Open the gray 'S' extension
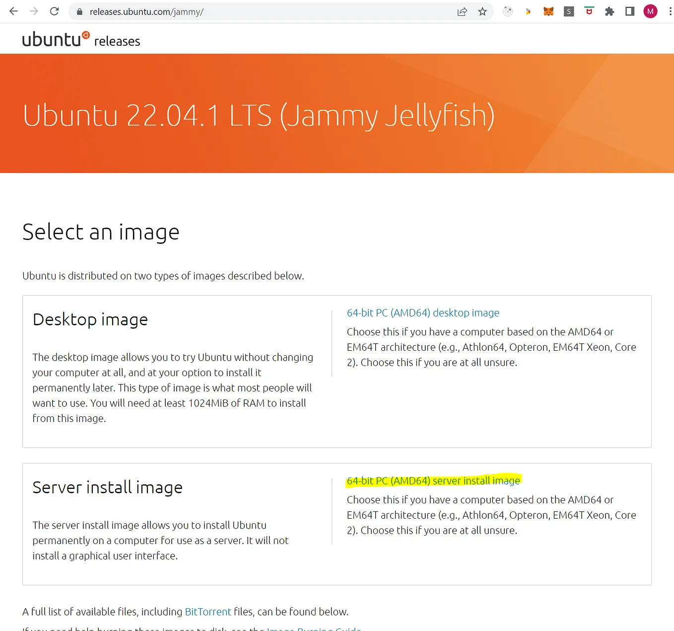The height and width of the screenshot is (631, 674). [568, 11]
